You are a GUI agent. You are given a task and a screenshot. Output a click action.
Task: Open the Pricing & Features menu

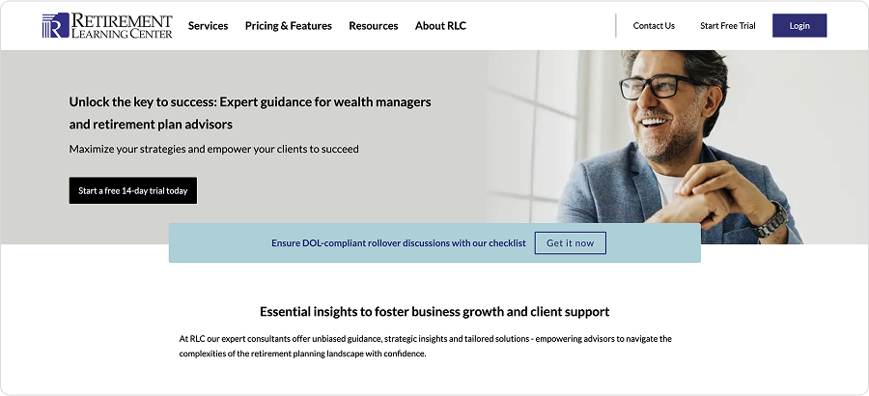[288, 26]
